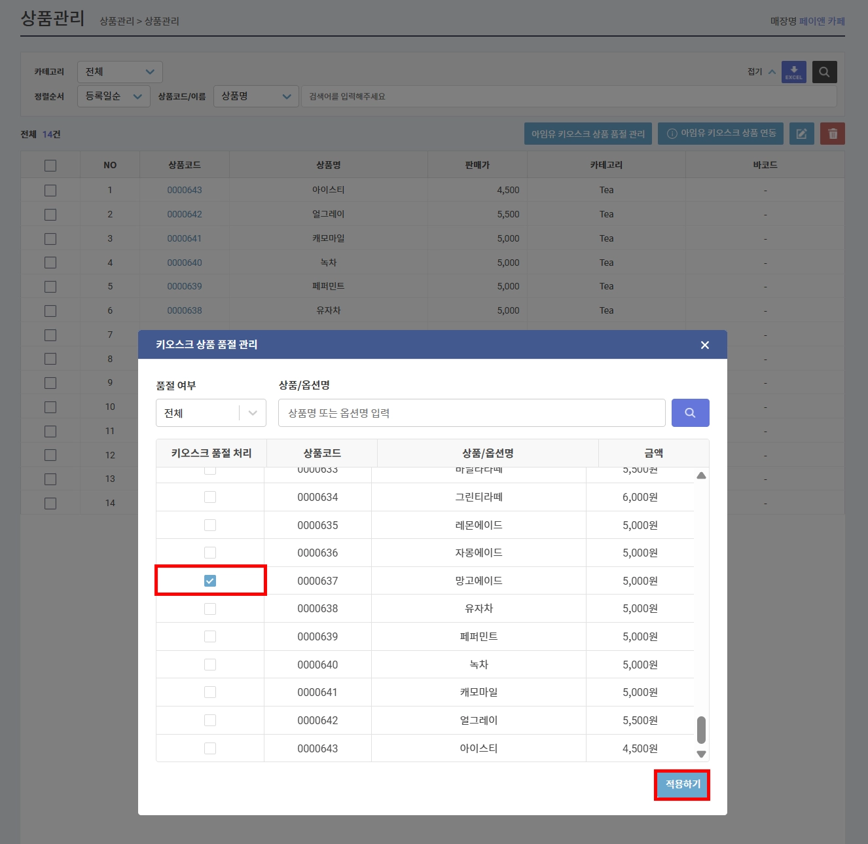Screen dimensions: 868x844
Task: Click the scrollbar down arrow in modal
Action: click(701, 754)
